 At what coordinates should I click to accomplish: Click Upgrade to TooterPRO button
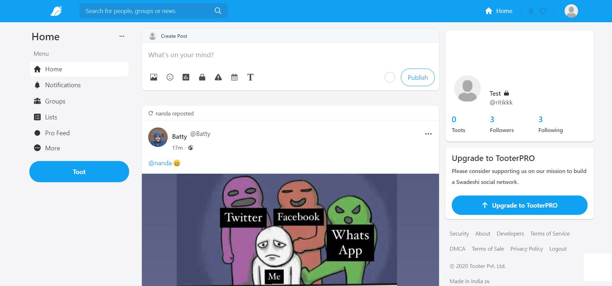coord(519,205)
